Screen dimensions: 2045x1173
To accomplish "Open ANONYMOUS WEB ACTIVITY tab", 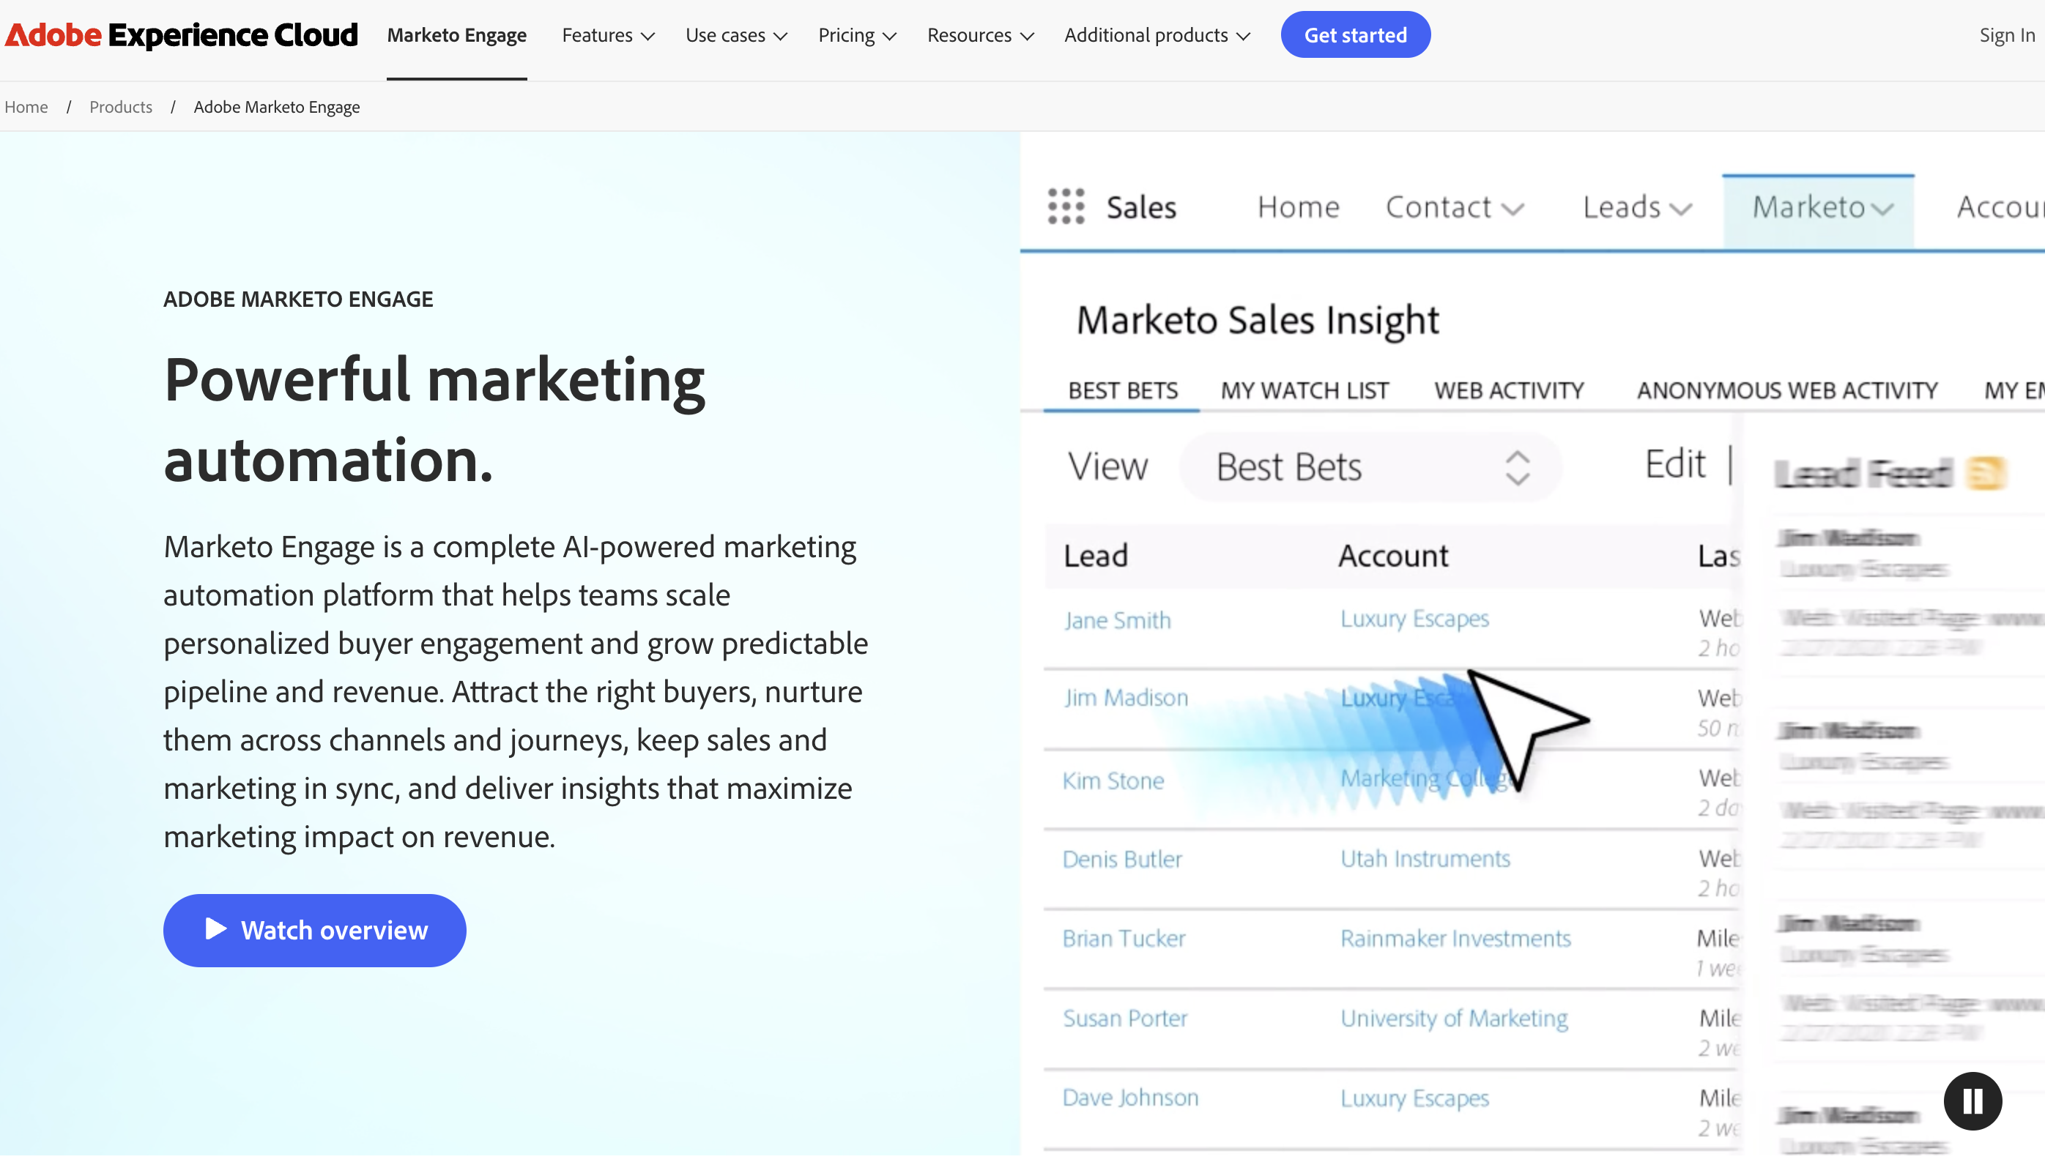I will click(x=1787, y=391).
